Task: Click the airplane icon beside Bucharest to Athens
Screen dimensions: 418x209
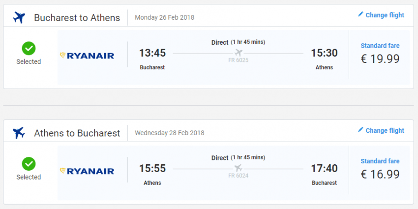Action: [19, 18]
